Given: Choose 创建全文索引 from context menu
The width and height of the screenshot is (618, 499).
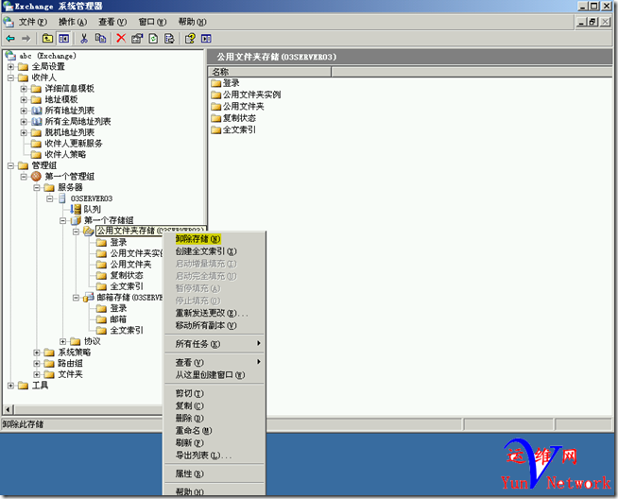Looking at the screenshot, I should (x=214, y=251).
